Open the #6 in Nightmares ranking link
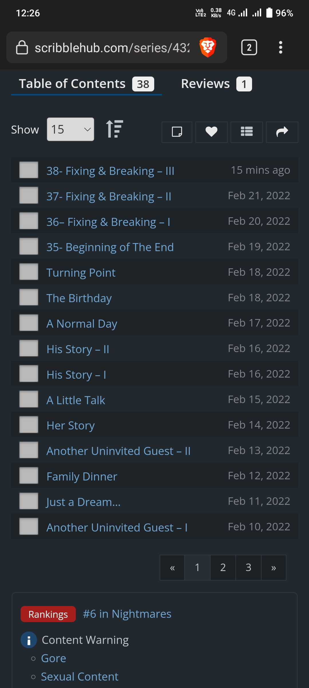The image size is (309, 688). [127, 614]
